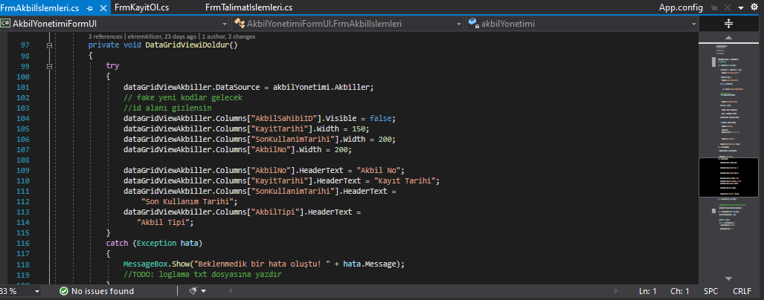The image size is (764, 300).
Task: Click the vertical scrollbar up arrow
Action: tap(728, 37)
